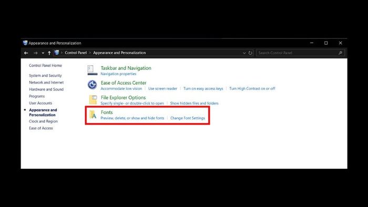This screenshot has height=207, width=368.
Task: Select Appearance and Personalization breadcrumb
Action: pos(119,53)
